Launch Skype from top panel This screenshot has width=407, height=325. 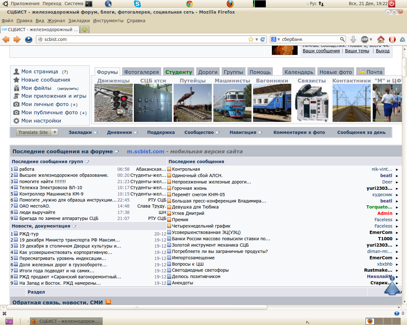(x=137, y=4)
